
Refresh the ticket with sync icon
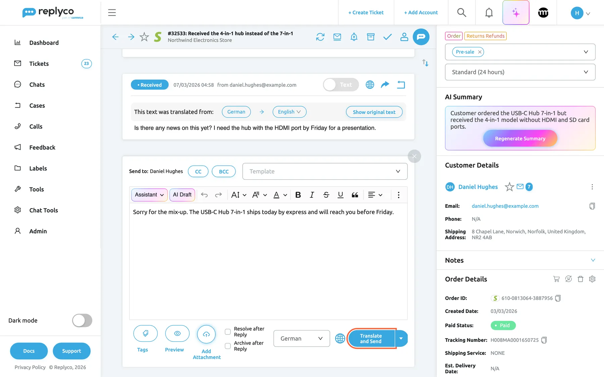pyautogui.click(x=320, y=37)
